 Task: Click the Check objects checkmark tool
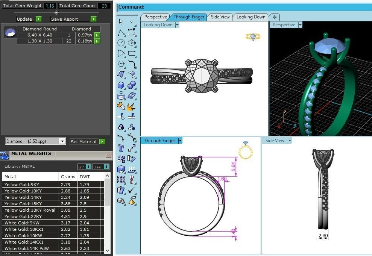coord(131,190)
